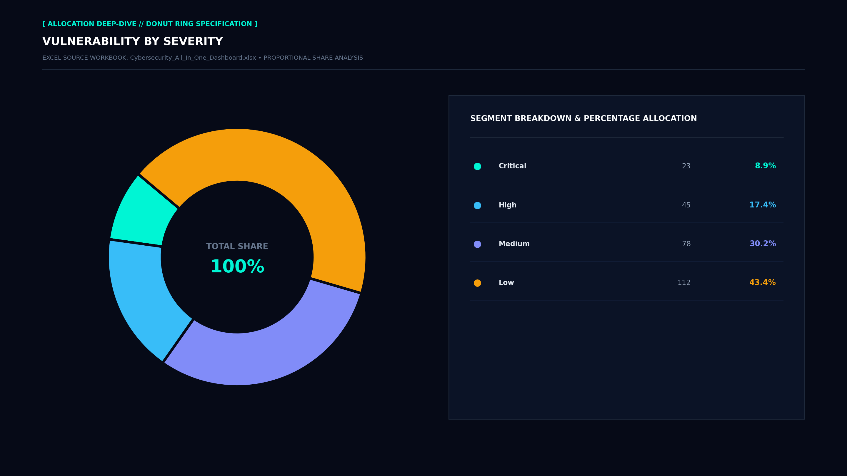Select the 'Critical' label text

tap(512, 166)
